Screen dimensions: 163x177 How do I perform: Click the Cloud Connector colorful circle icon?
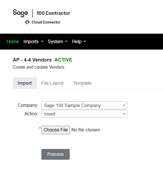click(x=27, y=22)
